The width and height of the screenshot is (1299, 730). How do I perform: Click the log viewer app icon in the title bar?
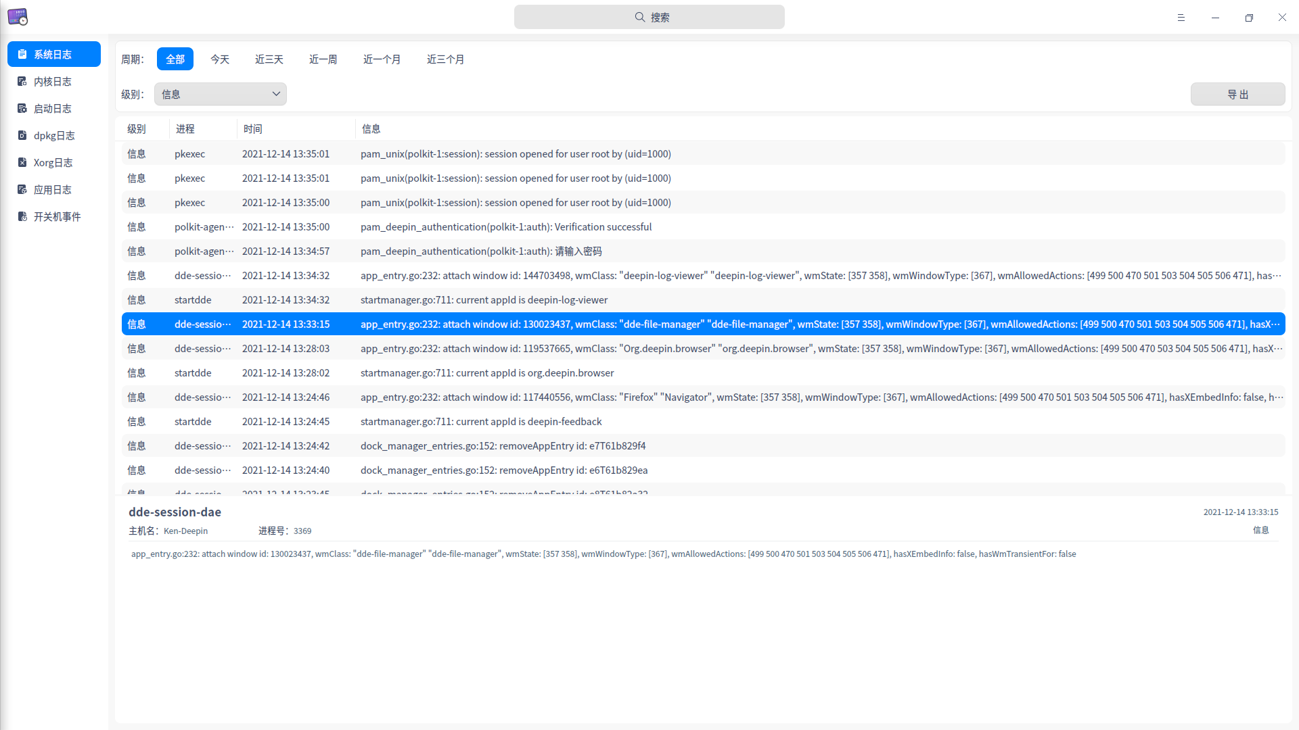[x=18, y=17]
